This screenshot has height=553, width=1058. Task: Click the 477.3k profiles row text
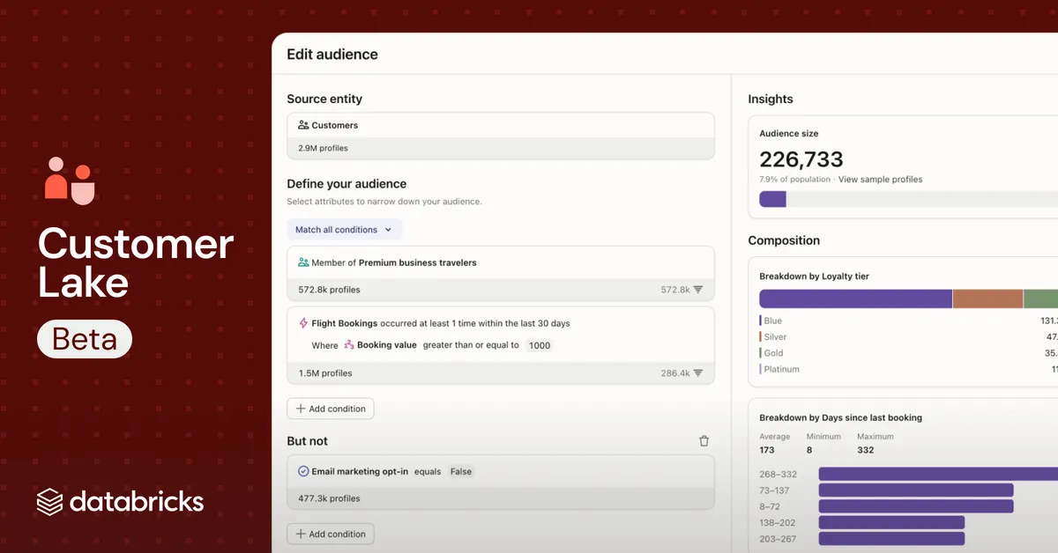click(329, 498)
